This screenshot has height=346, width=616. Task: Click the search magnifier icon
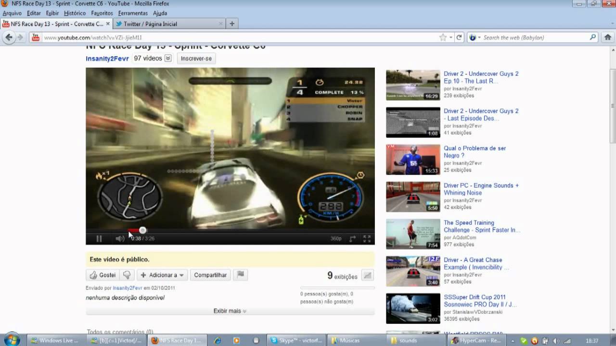tap(593, 37)
